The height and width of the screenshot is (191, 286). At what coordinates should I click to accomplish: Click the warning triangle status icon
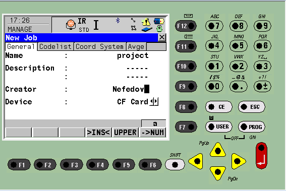pos(146,22)
